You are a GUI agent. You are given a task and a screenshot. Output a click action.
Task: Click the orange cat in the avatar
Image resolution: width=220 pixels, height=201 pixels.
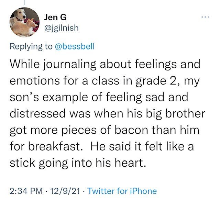point(24,28)
